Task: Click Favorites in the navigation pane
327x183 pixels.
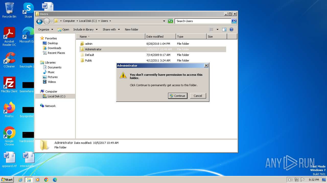Action: pos(51,38)
